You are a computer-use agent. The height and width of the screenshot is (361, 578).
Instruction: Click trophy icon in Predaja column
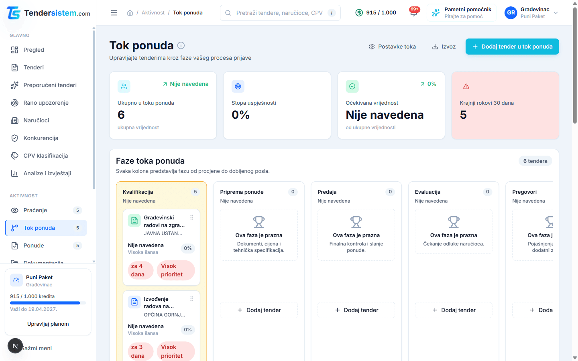(356, 222)
